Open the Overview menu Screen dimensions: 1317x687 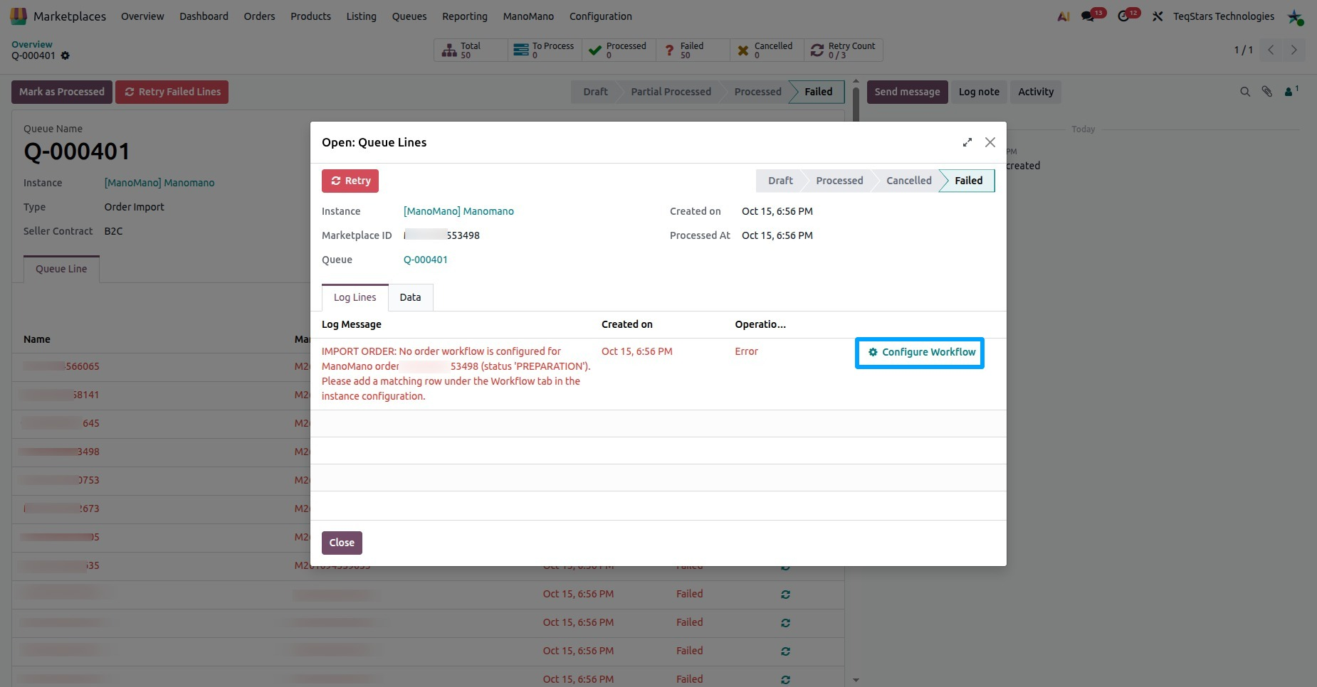[x=142, y=16]
